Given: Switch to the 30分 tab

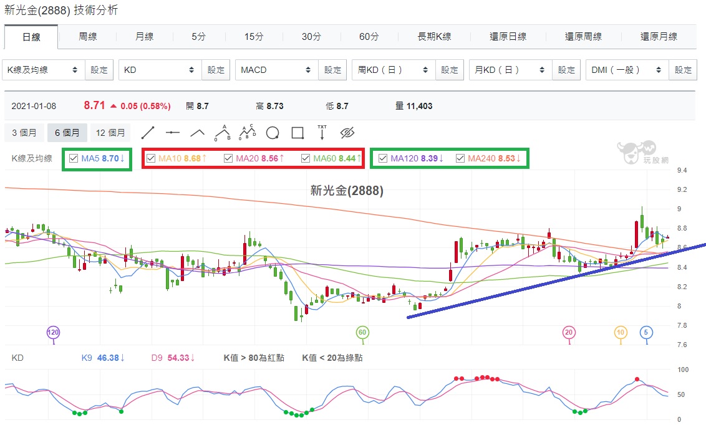Looking at the screenshot, I should tap(311, 36).
